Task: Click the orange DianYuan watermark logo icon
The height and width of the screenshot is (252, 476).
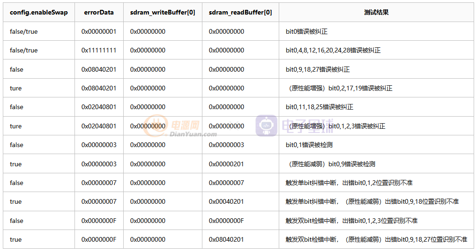Action: 156,126
